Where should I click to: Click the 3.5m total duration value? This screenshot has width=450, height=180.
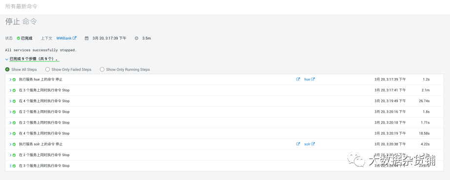coord(146,38)
